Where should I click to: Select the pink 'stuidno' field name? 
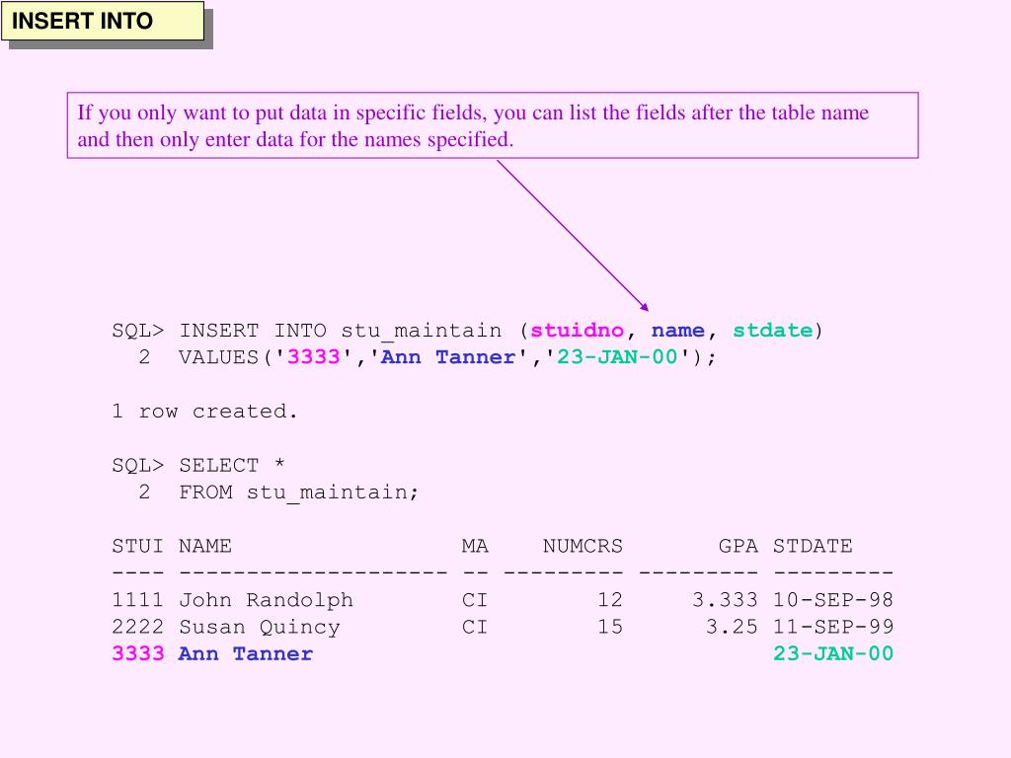click(577, 330)
